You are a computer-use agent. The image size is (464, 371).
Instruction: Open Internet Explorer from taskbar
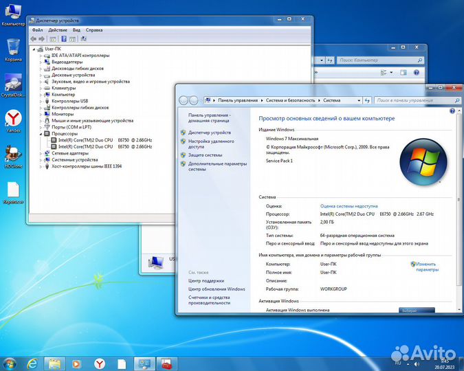(x=32, y=363)
